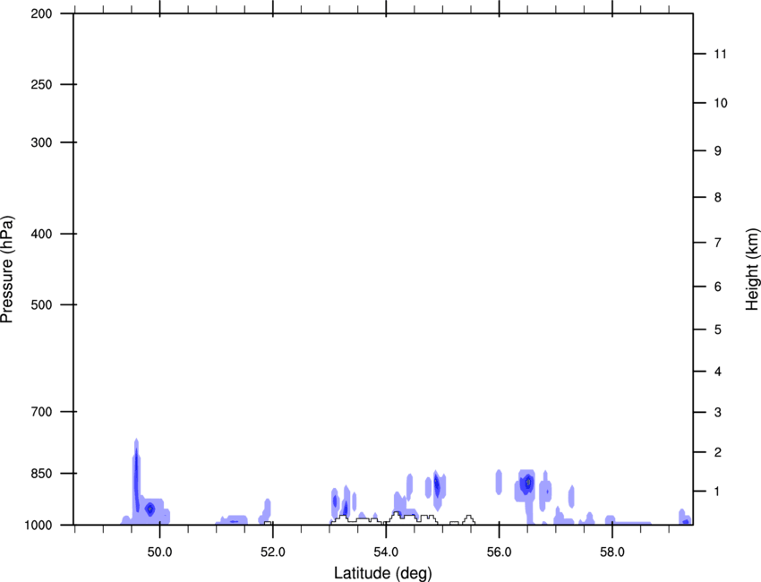This screenshot has height=582, width=761.
Task: Click the contour core near 49.8 latitude
Action: click(x=150, y=509)
